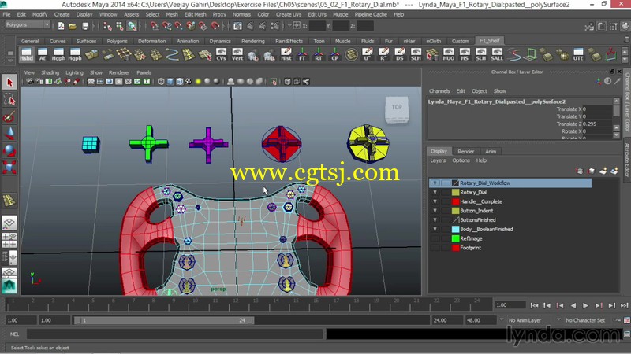Click the Hshd shelf button
This screenshot has width=631, height=354.
coord(26,54)
